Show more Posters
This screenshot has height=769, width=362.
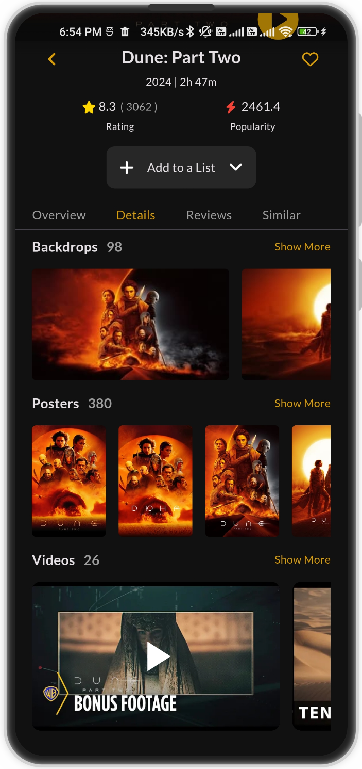point(302,404)
